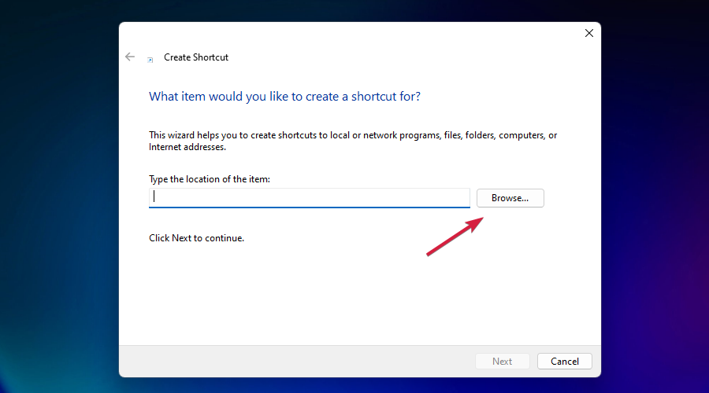Click the 'Create Shortcut' title text
Image resolution: width=709 pixels, height=393 pixels.
(196, 57)
